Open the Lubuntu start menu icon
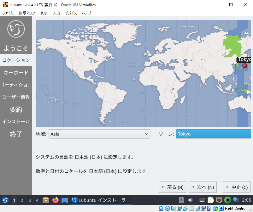Viewport: 253px width, 212px height. pyautogui.click(x=5, y=200)
